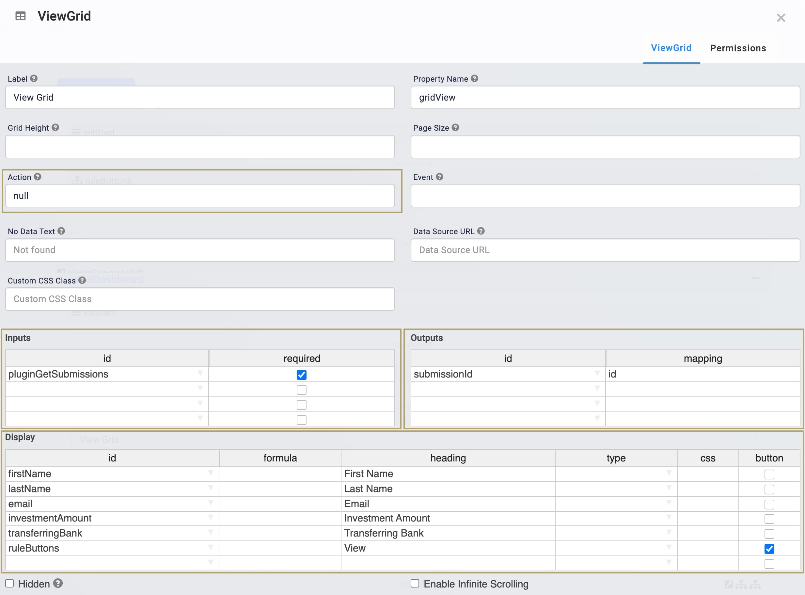805x595 pixels.
Task: Click the Transferring Bank heading cell
Action: [448, 533]
